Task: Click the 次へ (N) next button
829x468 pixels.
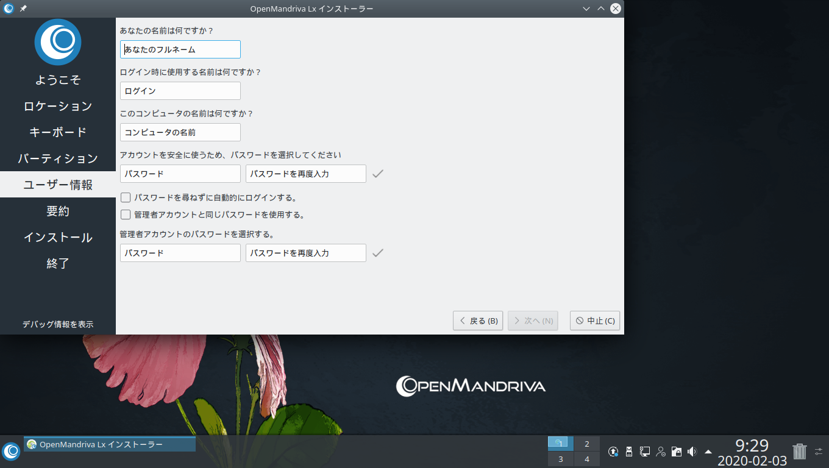Action: click(x=533, y=321)
